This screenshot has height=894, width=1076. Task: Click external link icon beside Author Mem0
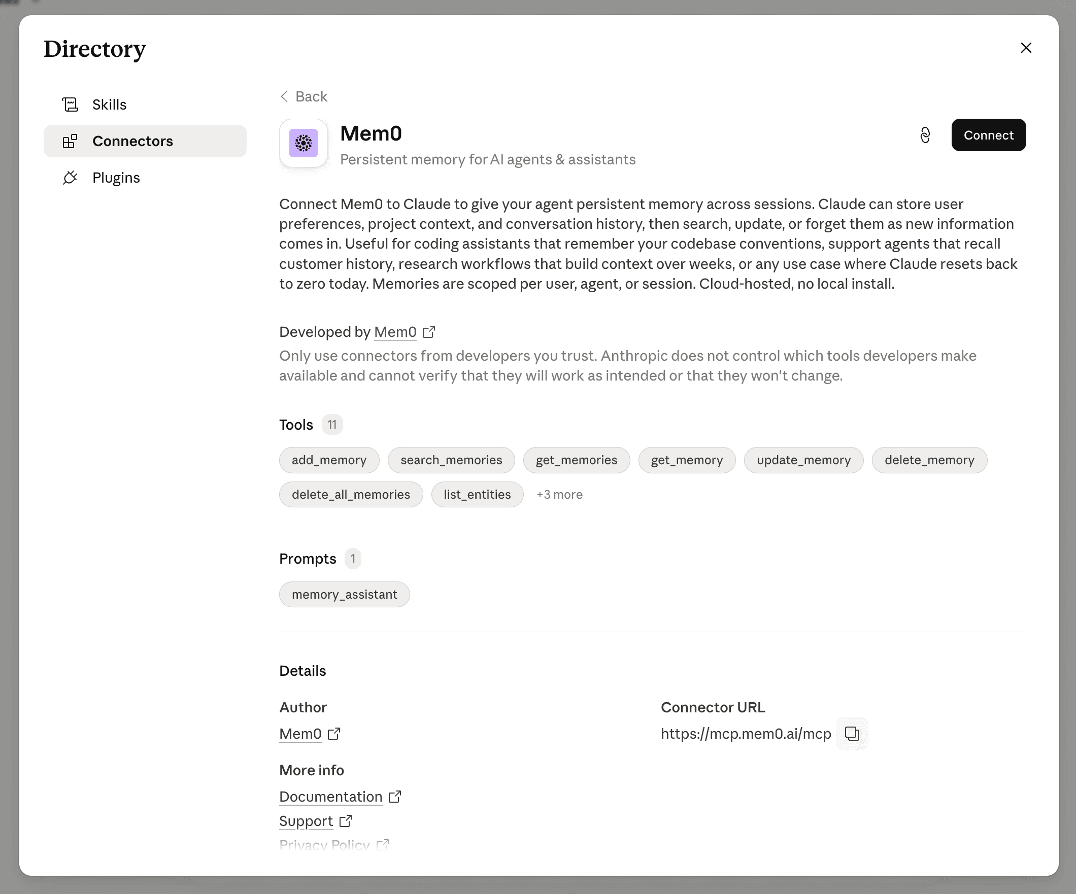(333, 734)
